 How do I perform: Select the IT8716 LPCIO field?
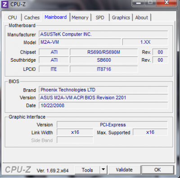(x=103, y=69)
